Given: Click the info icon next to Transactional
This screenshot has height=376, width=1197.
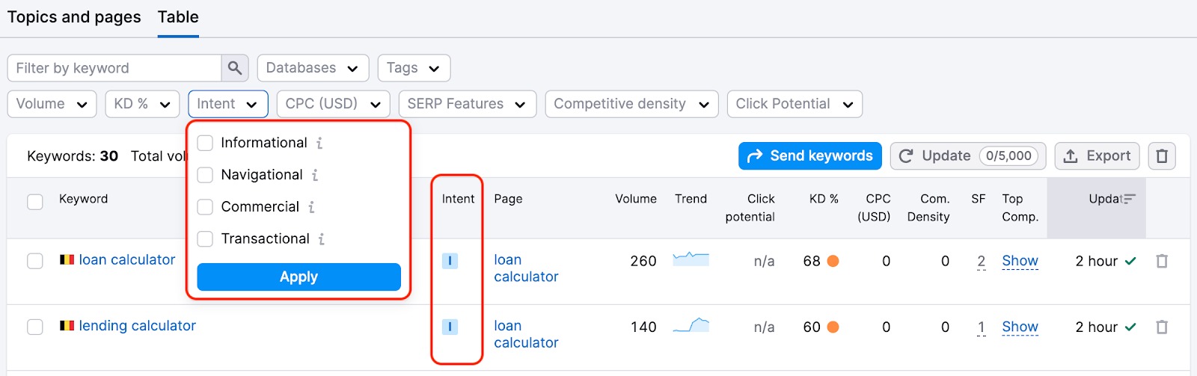Looking at the screenshot, I should click(x=321, y=239).
